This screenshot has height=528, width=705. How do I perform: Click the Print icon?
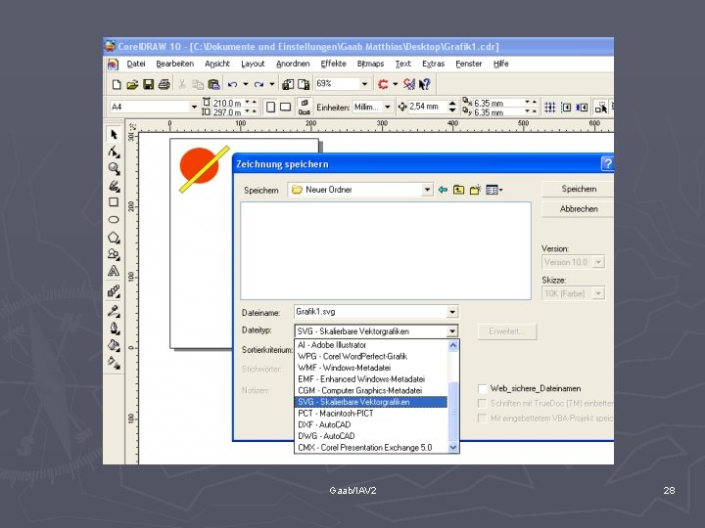[164, 84]
